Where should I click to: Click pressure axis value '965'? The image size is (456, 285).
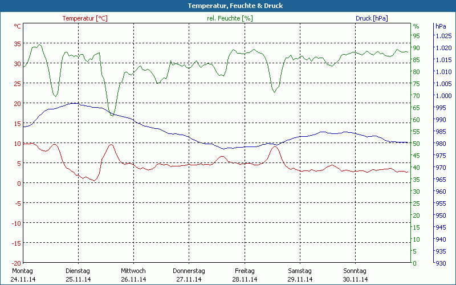(x=441, y=180)
